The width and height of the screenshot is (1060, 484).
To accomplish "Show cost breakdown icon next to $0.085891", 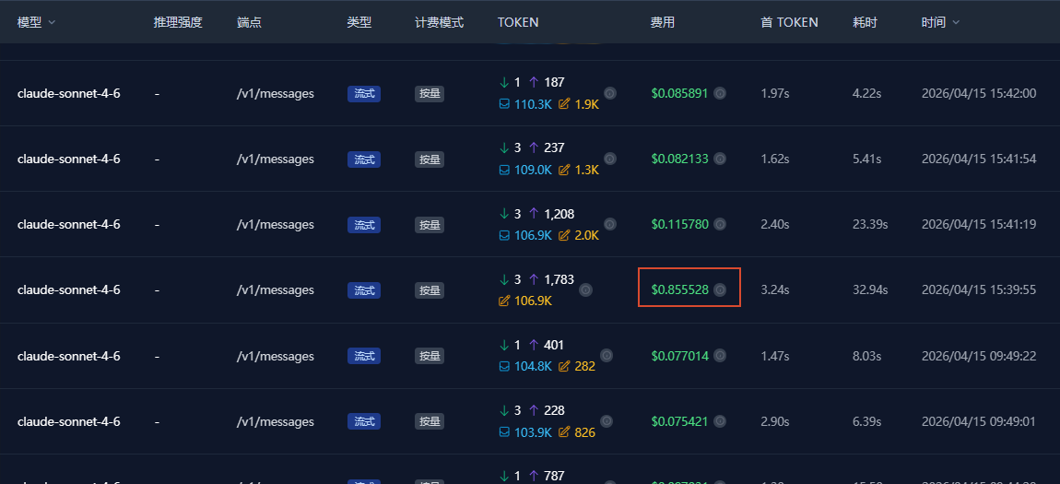I will click(720, 93).
